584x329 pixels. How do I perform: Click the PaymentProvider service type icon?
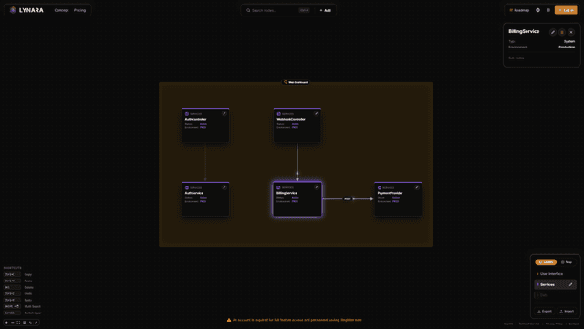coord(380,188)
